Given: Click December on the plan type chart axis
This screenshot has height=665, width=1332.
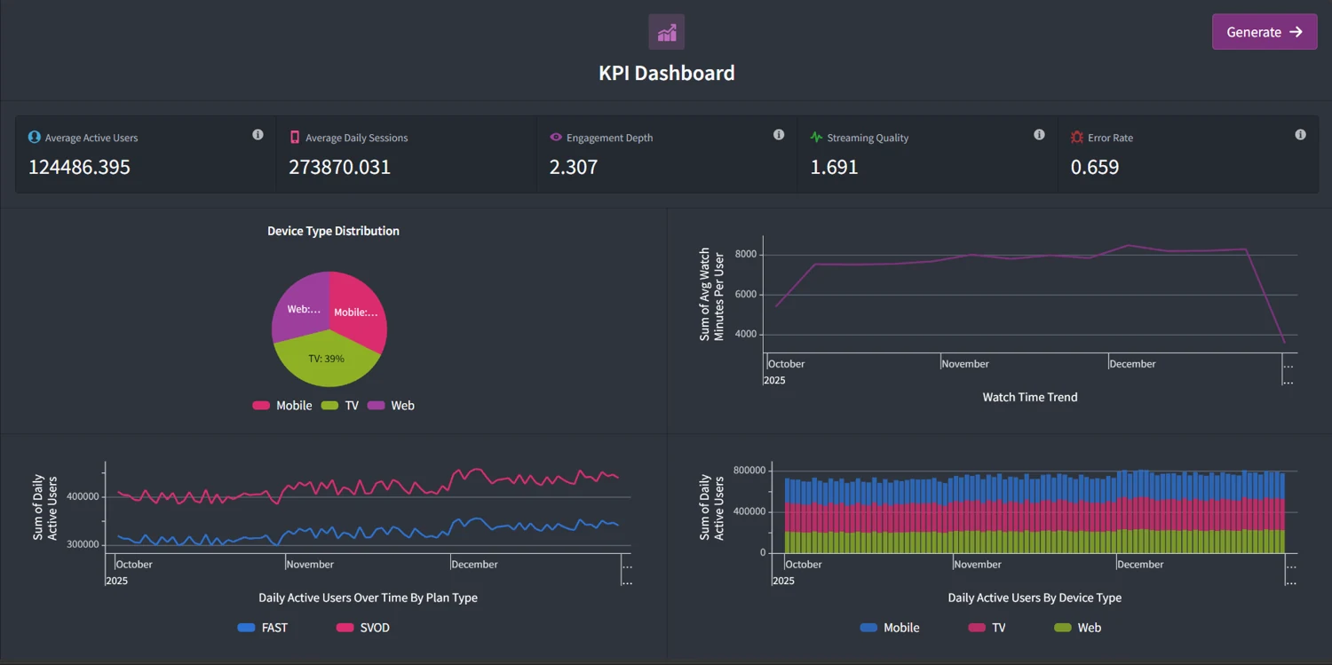Looking at the screenshot, I should tap(474, 565).
